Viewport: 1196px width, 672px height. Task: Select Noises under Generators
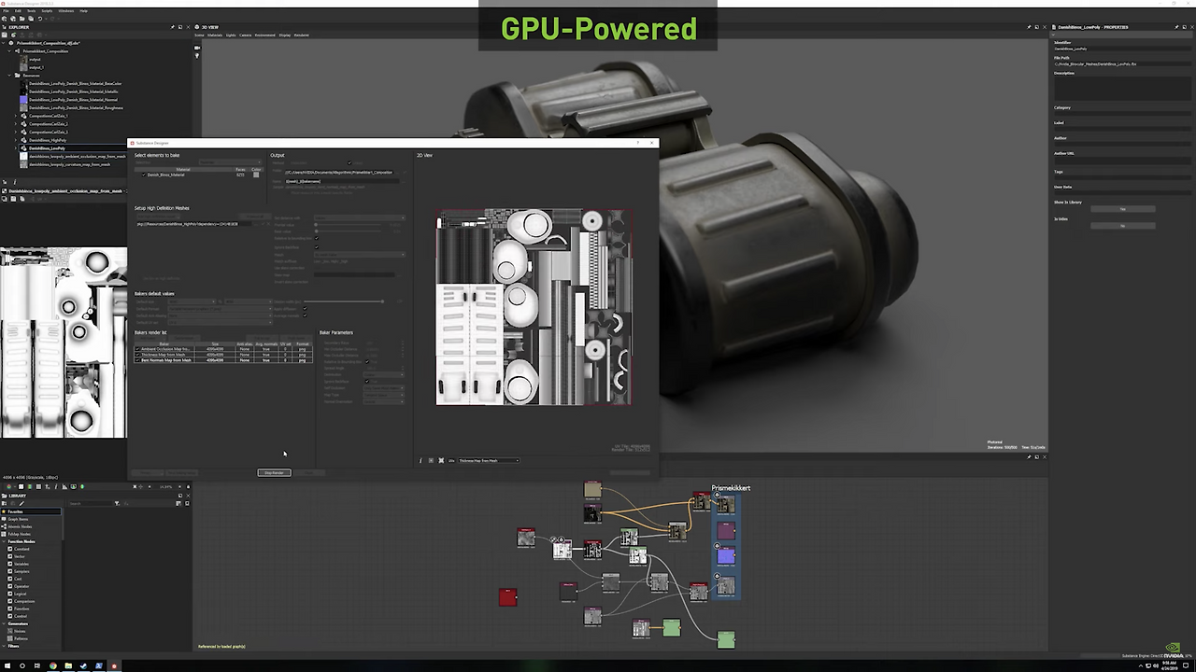20,631
